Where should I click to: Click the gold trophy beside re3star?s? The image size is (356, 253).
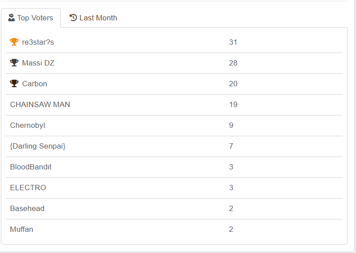tap(14, 42)
